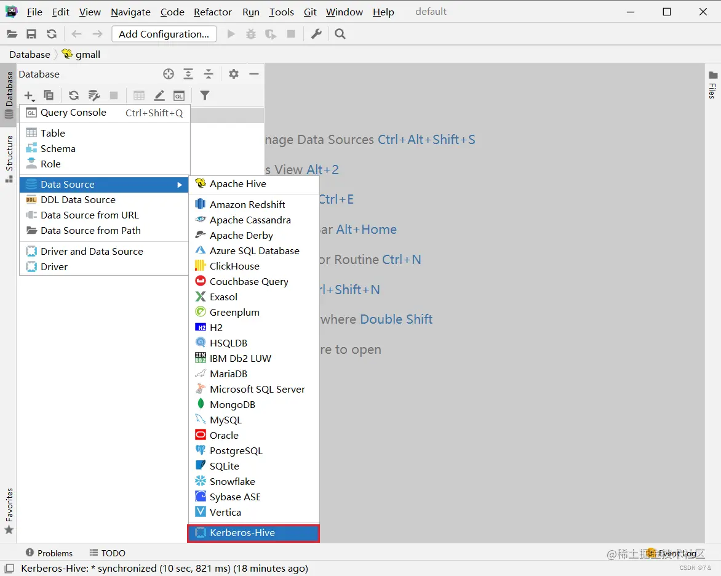Select the Driver menu entry
The height and width of the screenshot is (576, 721).
point(105,267)
